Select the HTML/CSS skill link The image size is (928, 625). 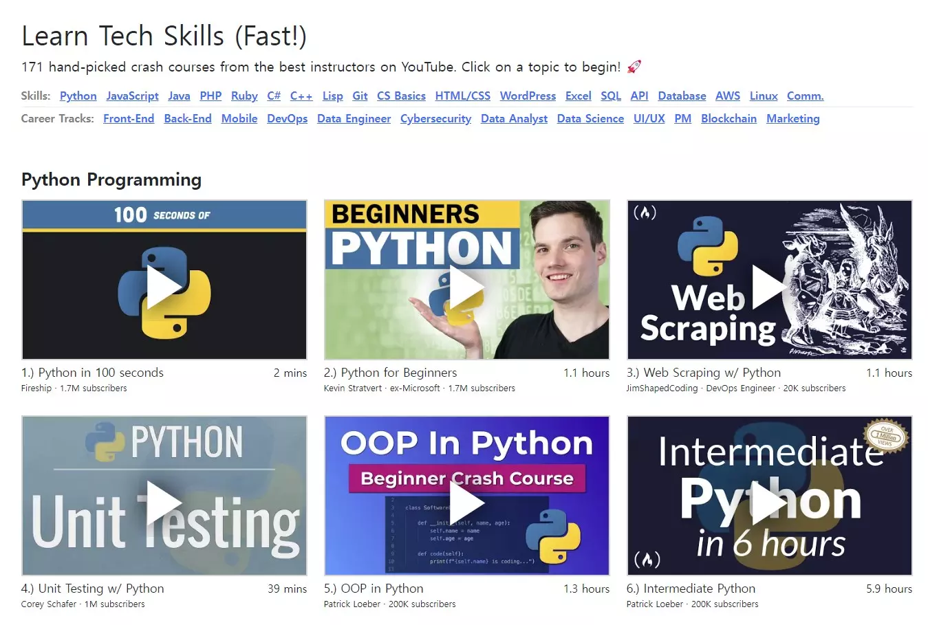[462, 96]
